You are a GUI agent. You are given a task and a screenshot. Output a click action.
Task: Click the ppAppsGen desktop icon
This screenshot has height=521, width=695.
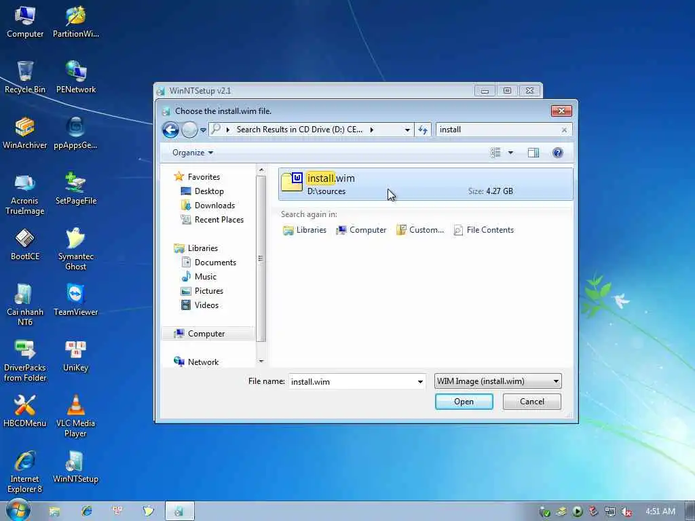pyautogui.click(x=76, y=134)
